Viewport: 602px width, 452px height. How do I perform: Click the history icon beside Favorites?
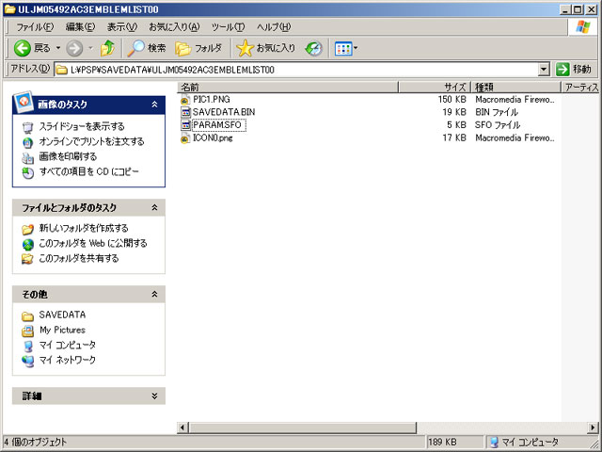click(x=313, y=47)
